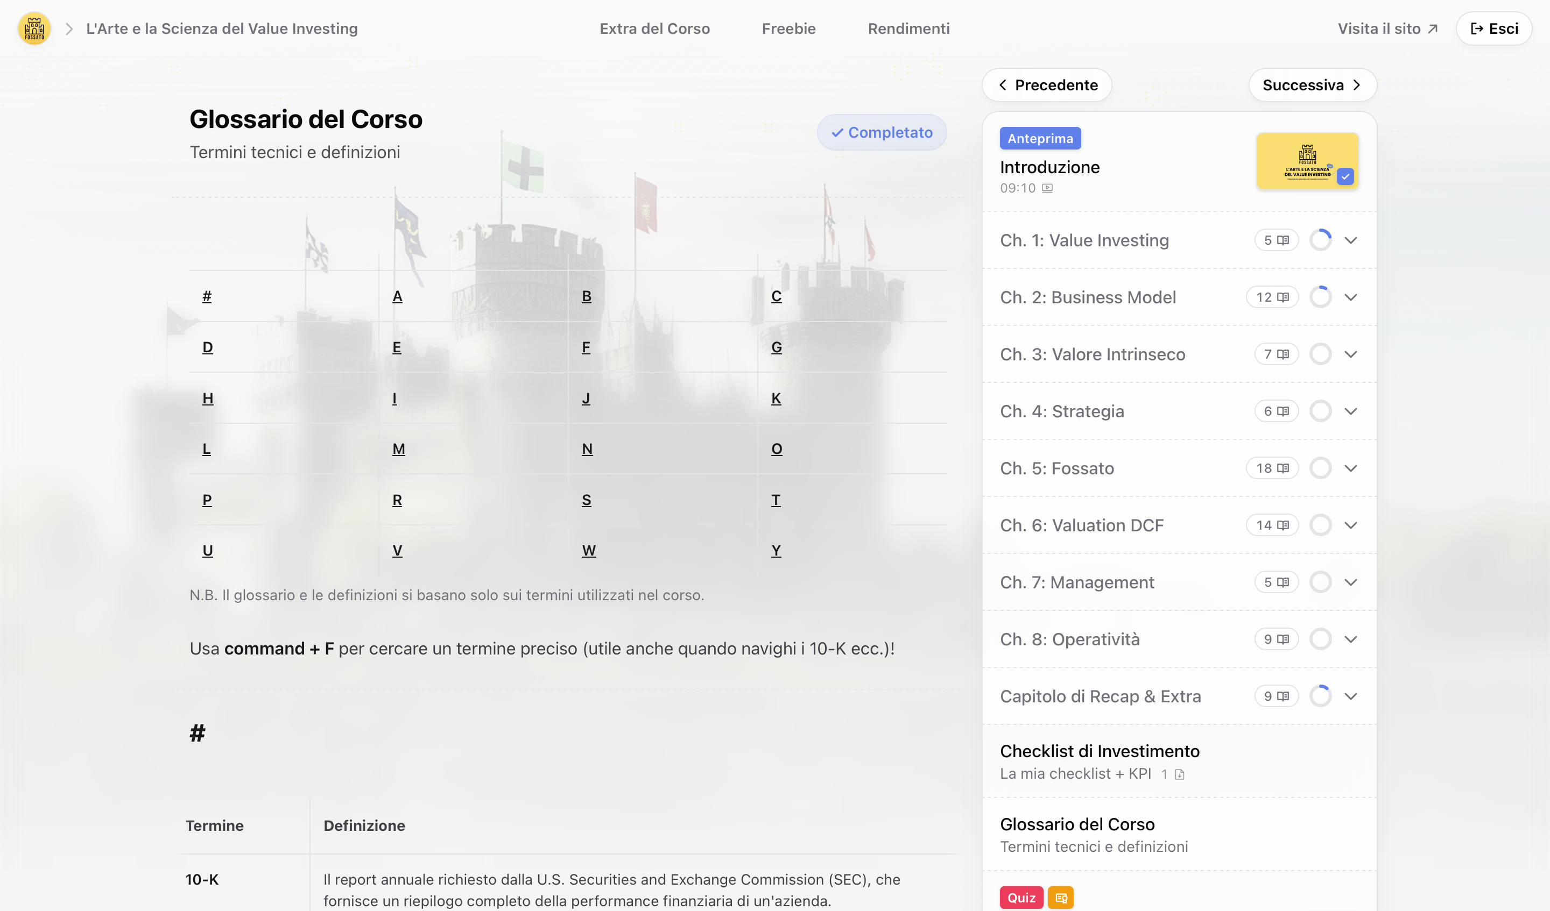Click the Fossato castle logo icon
Screen dimensions: 1550x911
[34, 29]
